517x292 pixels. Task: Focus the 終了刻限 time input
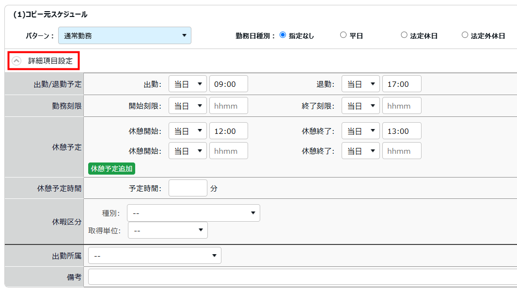(401, 106)
